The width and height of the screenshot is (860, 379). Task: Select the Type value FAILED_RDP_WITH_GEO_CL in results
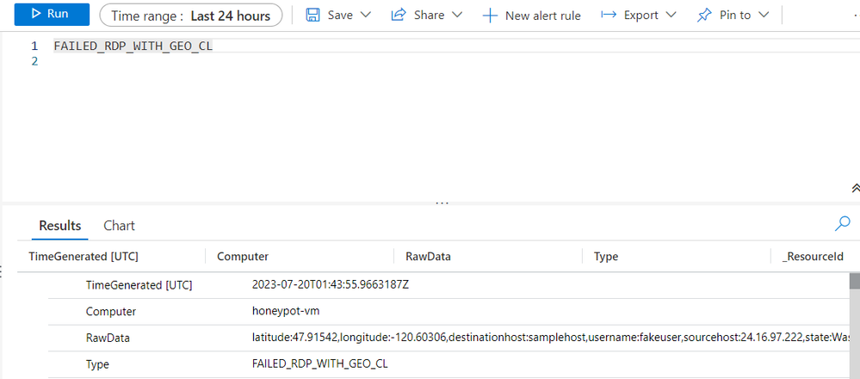coord(319,364)
